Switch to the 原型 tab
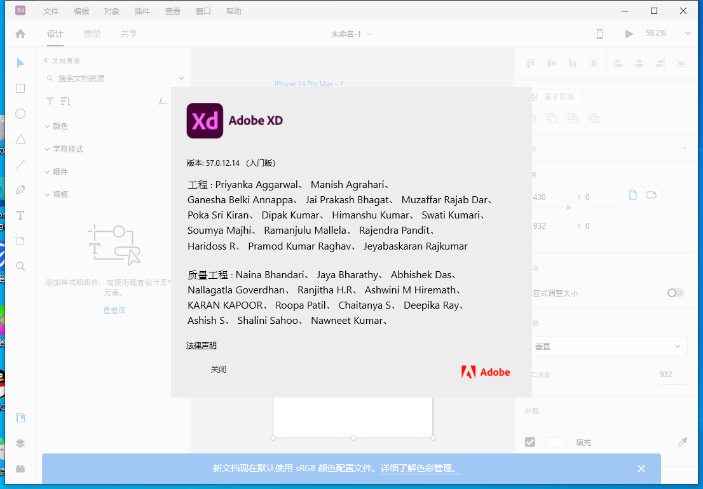 click(x=92, y=34)
